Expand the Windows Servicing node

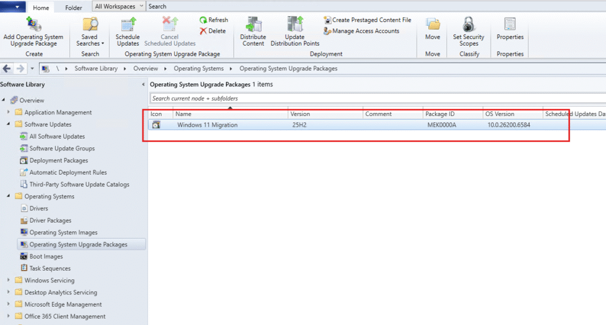(8, 281)
